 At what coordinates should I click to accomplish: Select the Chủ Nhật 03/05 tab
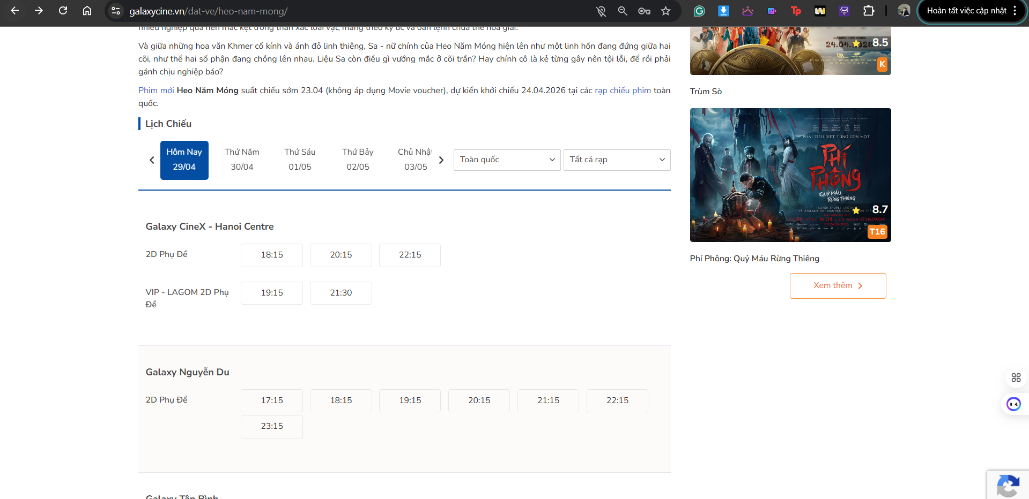click(x=414, y=160)
